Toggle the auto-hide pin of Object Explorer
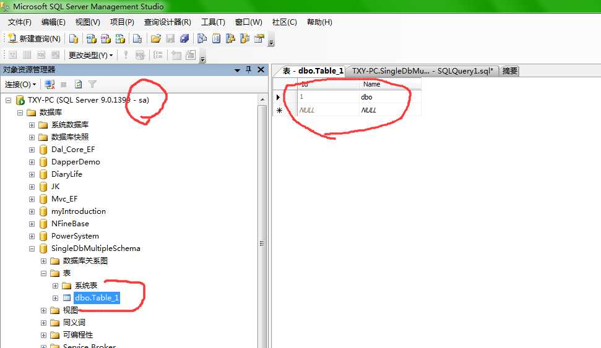This screenshot has height=348, width=601. tap(248, 69)
